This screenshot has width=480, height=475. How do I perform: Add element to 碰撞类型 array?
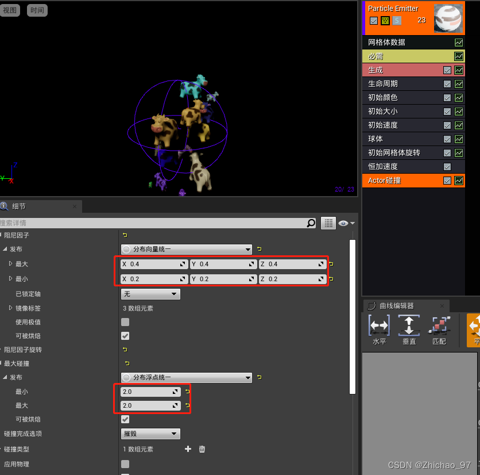click(x=188, y=449)
